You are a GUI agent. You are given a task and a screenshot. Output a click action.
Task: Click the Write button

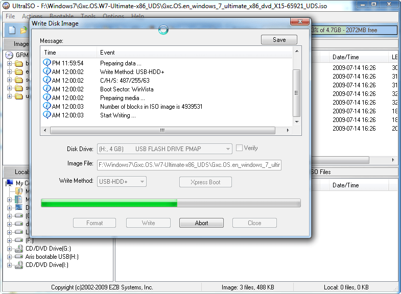(148, 223)
